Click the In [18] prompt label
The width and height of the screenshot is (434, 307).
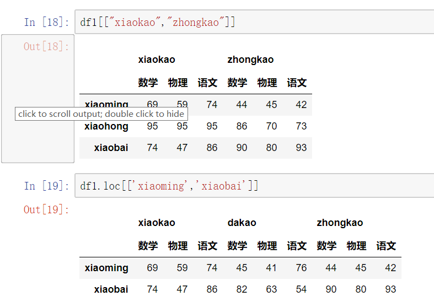[46, 22]
